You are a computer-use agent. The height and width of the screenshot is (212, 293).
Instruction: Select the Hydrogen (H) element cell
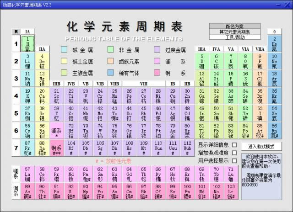pyautogui.click(x=27, y=44)
